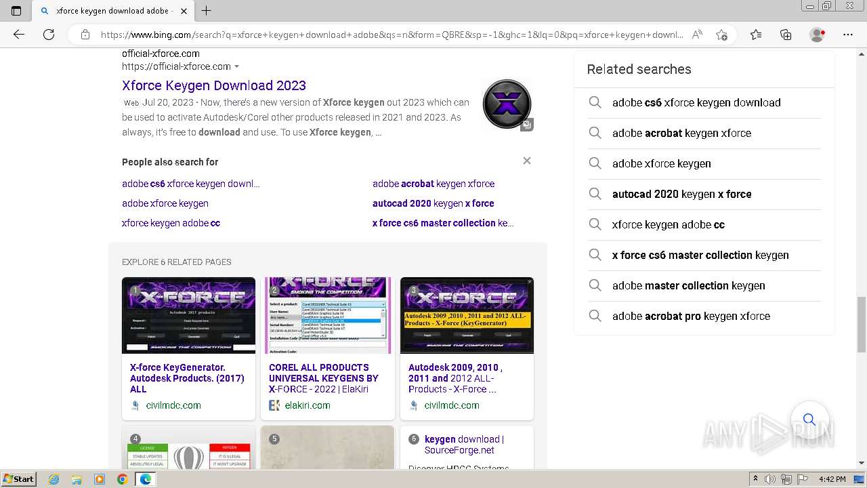Viewport: 867px width, 488px height.
Task: Open Autodesk 2009-2012 X-Force thumbnail
Action: pyautogui.click(x=467, y=315)
